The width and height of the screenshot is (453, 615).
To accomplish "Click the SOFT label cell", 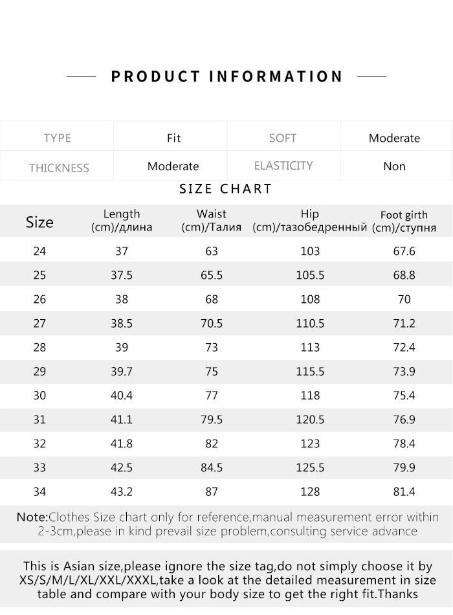I will click(x=283, y=138).
